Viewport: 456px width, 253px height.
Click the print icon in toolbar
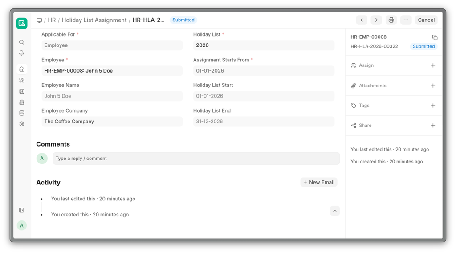click(391, 20)
